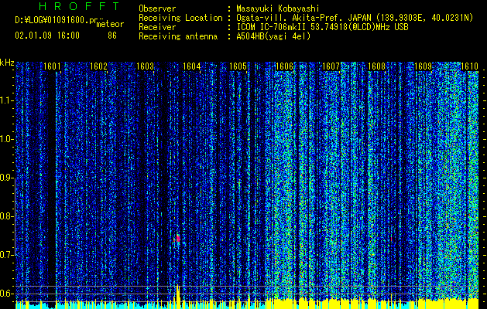
Task: Click the 1603 time marker
Action: pyautogui.click(x=145, y=66)
